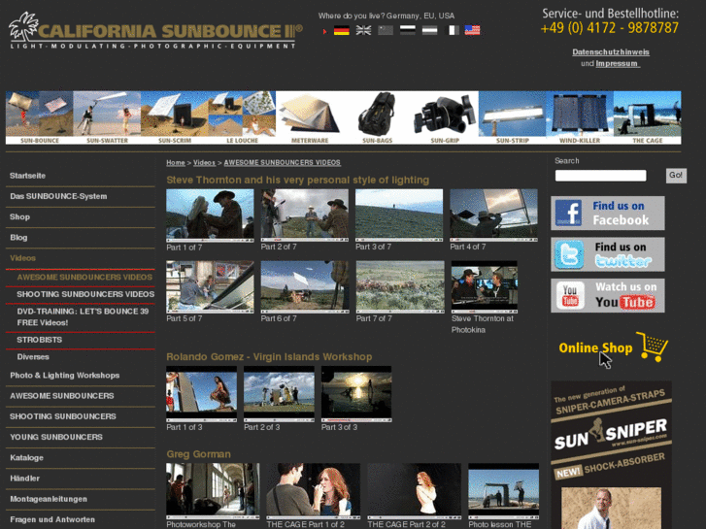Play Steve Thornton Part 3 of 7 video
This screenshot has width=706, height=529.
(x=399, y=215)
